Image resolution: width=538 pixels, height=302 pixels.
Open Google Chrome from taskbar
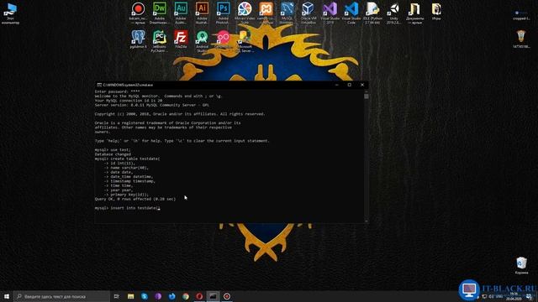pyautogui.click(x=186, y=296)
